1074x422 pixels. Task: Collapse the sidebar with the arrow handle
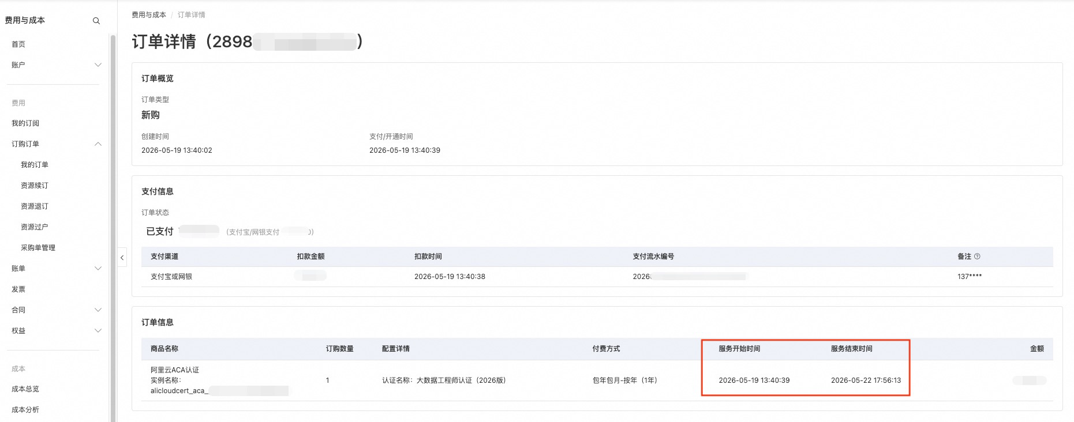coord(122,258)
